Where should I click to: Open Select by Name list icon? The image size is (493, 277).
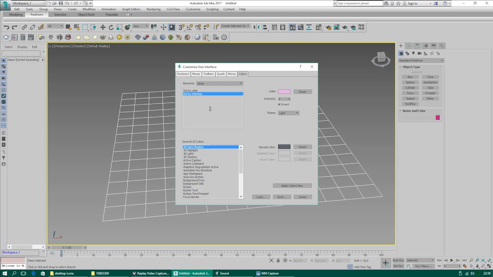click(x=76, y=27)
